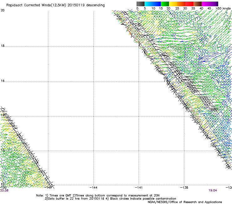The height and width of the screenshot is (204, 232).
Task: Select the red 30-35 knots color band
Action: 189,4
